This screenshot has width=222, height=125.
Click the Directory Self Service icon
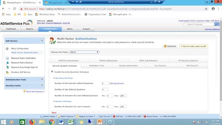(x=7, y=72)
